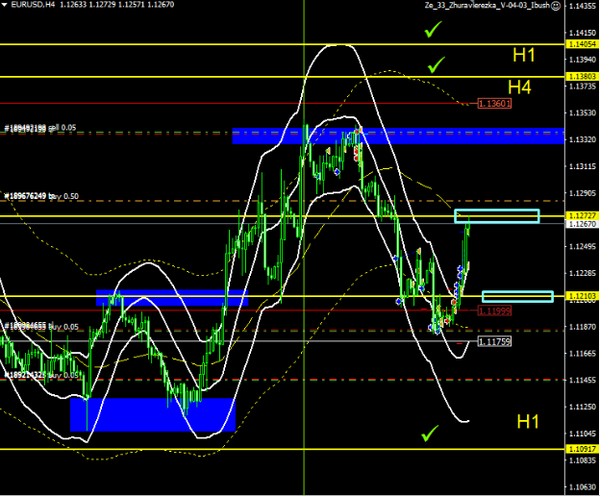The height and width of the screenshot is (496, 600).
Task: Click the checkmark above the 1.10917 line
Action: (430, 434)
